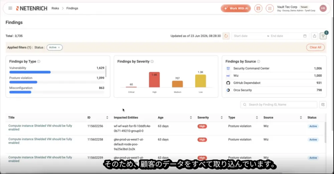
Task: Click High severity badge for ID 115602256
Action: click(202, 126)
